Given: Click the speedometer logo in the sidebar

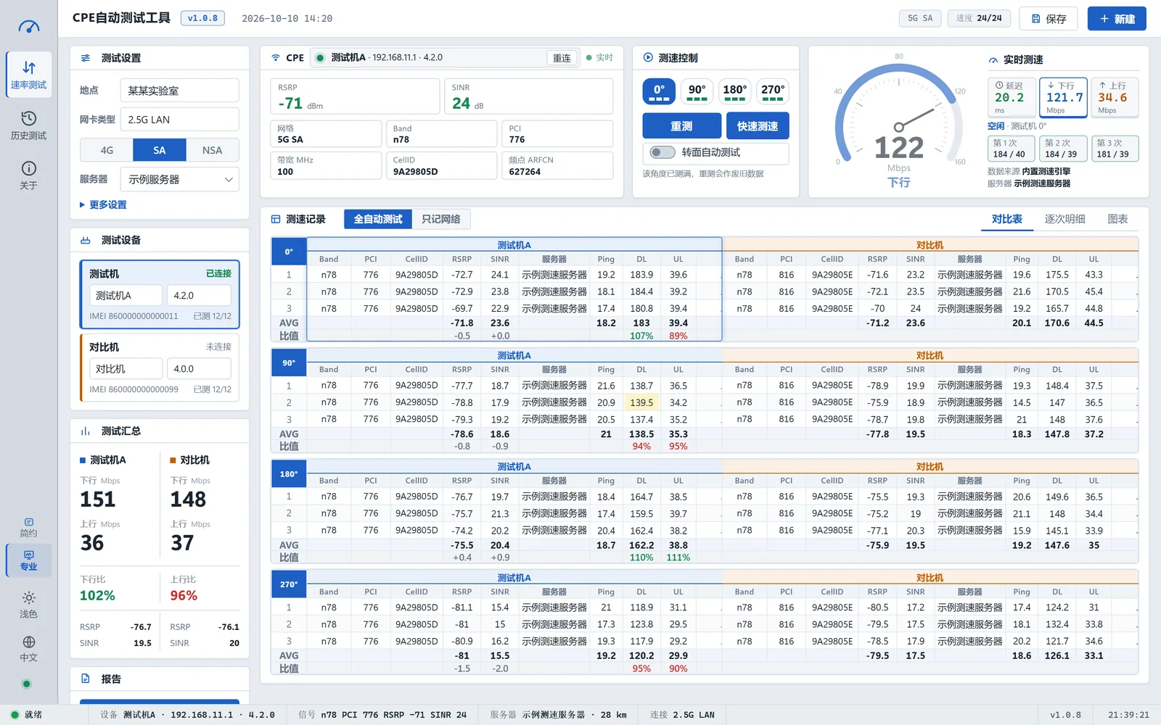Looking at the screenshot, I should coord(28,28).
